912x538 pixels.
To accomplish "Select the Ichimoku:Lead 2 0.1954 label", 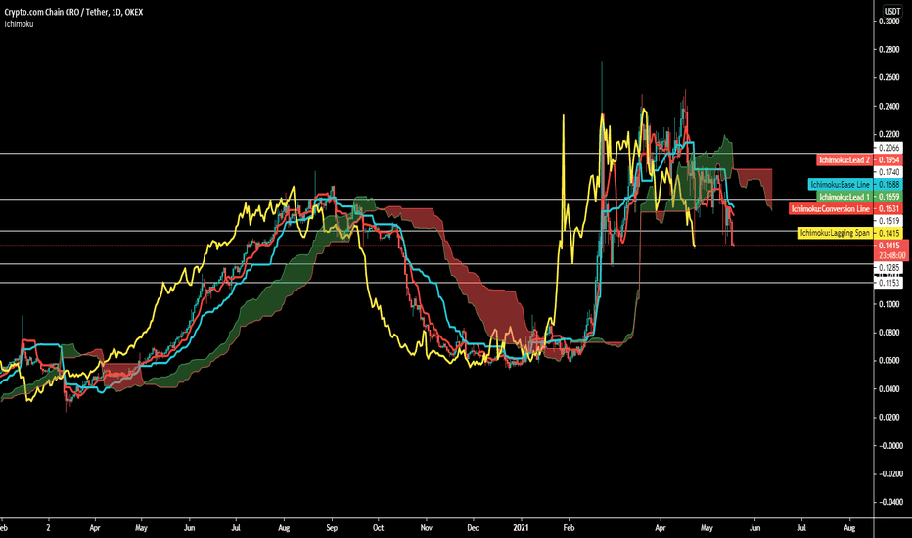I will tap(860, 160).
